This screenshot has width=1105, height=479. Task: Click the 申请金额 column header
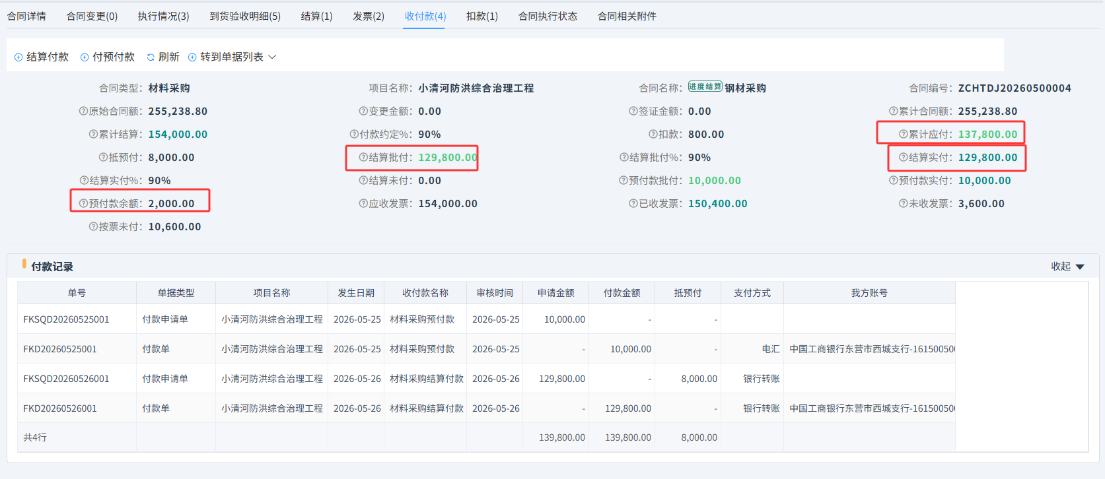[x=555, y=292]
